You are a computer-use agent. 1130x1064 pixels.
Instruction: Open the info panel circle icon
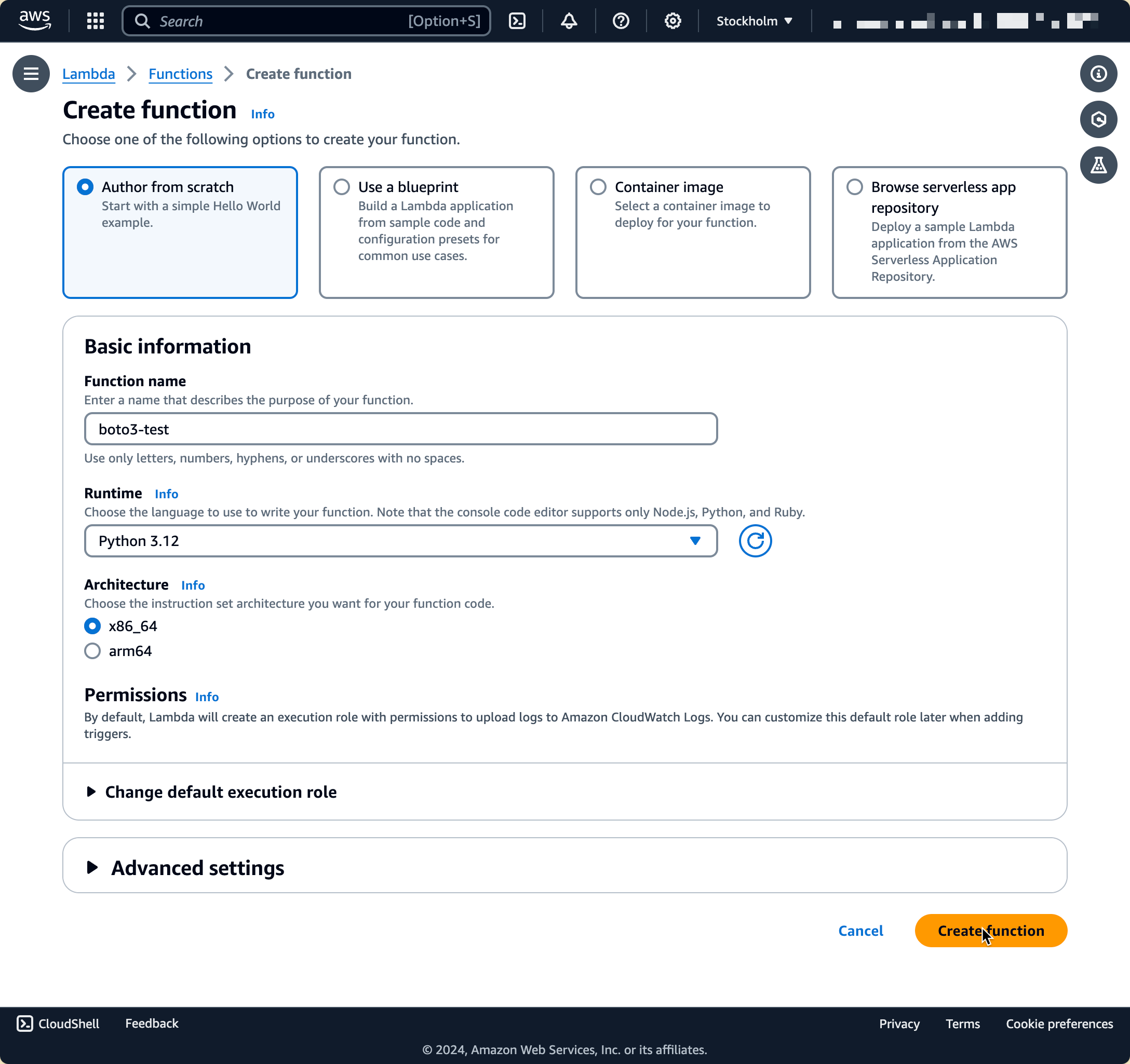click(1098, 74)
